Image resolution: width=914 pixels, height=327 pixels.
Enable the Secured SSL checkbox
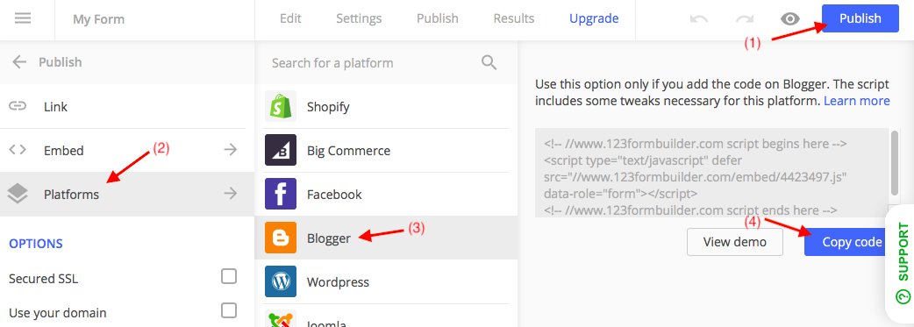click(229, 276)
